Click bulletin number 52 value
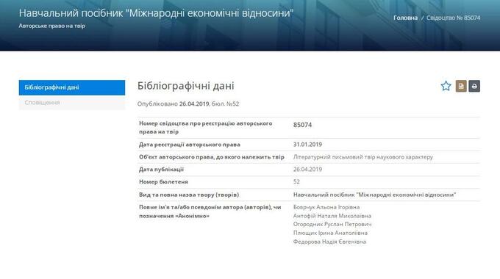The height and width of the screenshot is (279, 500). pyautogui.click(x=296, y=182)
